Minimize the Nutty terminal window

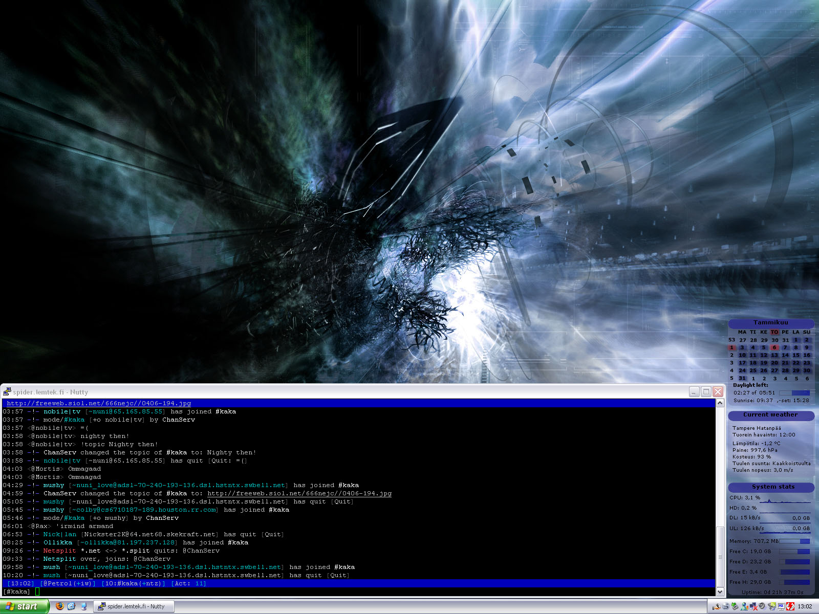click(694, 392)
